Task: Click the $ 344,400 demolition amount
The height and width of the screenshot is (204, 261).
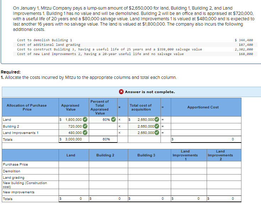Action: (244, 40)
